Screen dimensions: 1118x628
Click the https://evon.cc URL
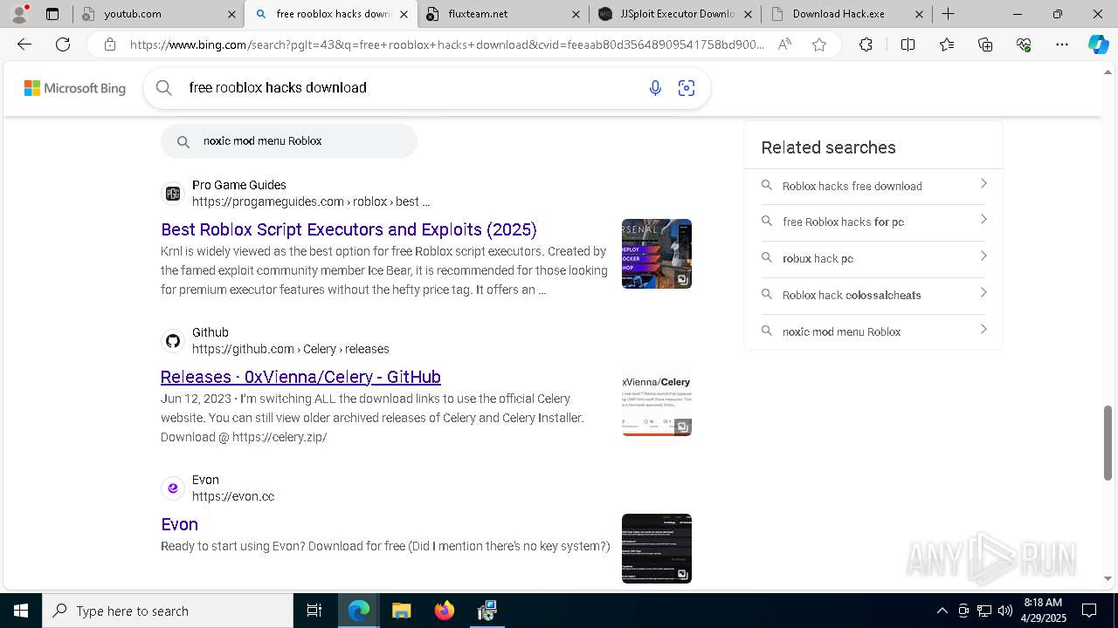point(233,496)
